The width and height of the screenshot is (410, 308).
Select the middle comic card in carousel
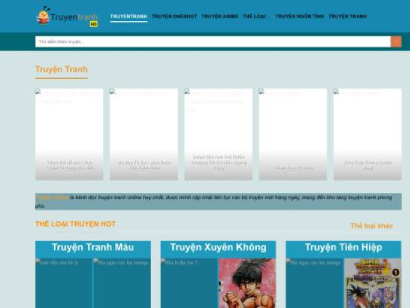click(x=218, y=134)
